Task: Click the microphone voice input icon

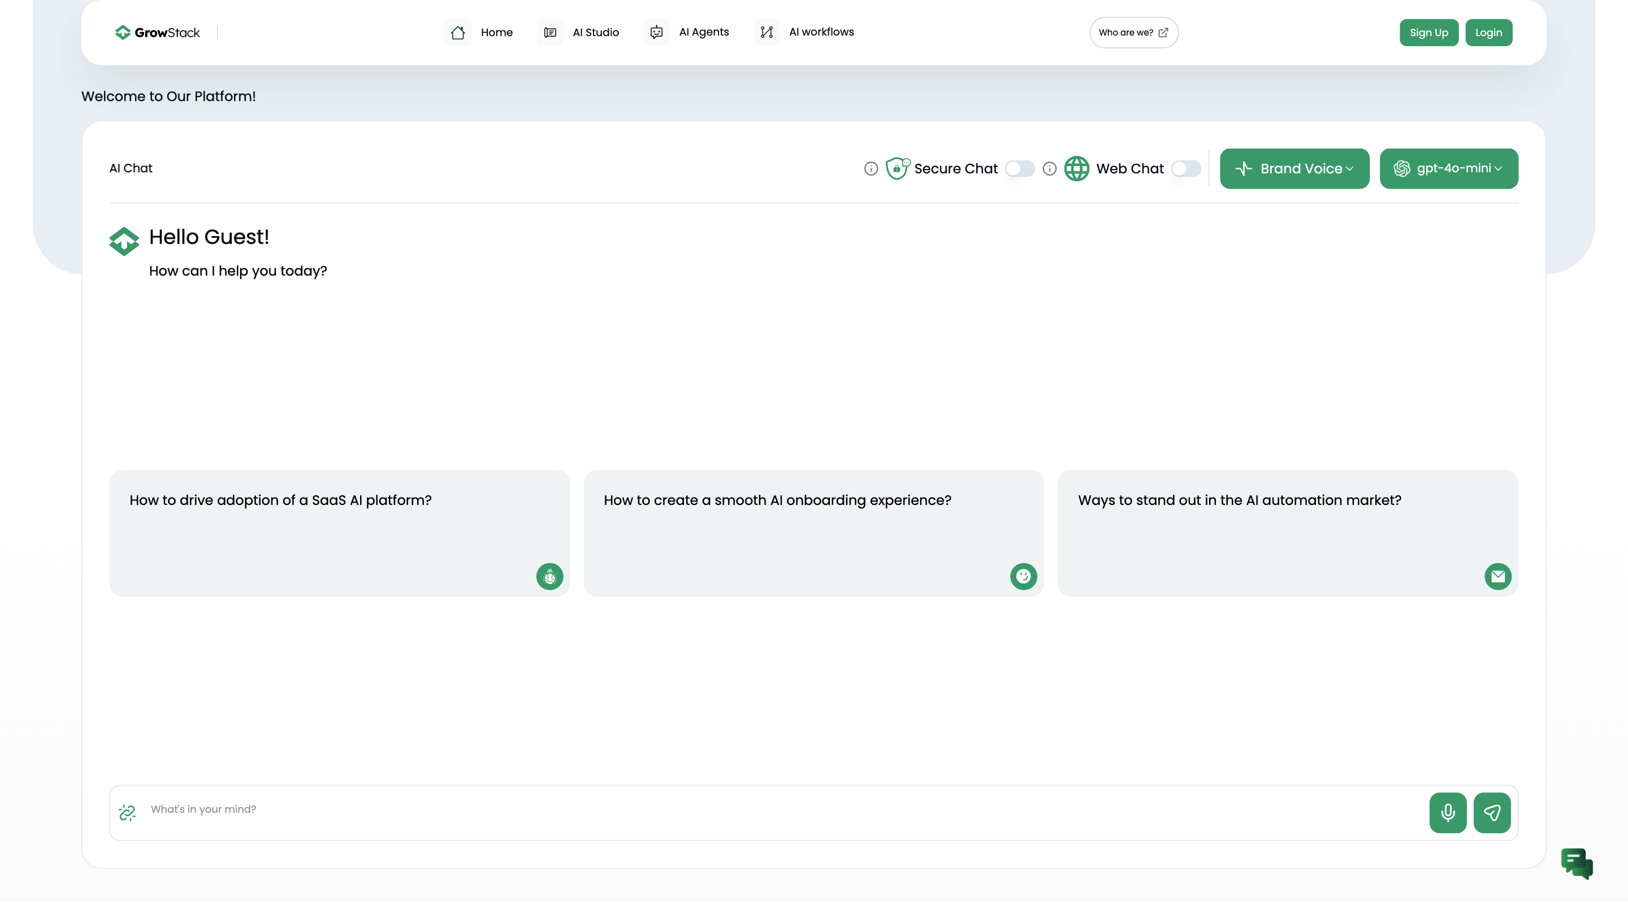Action: [1447, 813]
